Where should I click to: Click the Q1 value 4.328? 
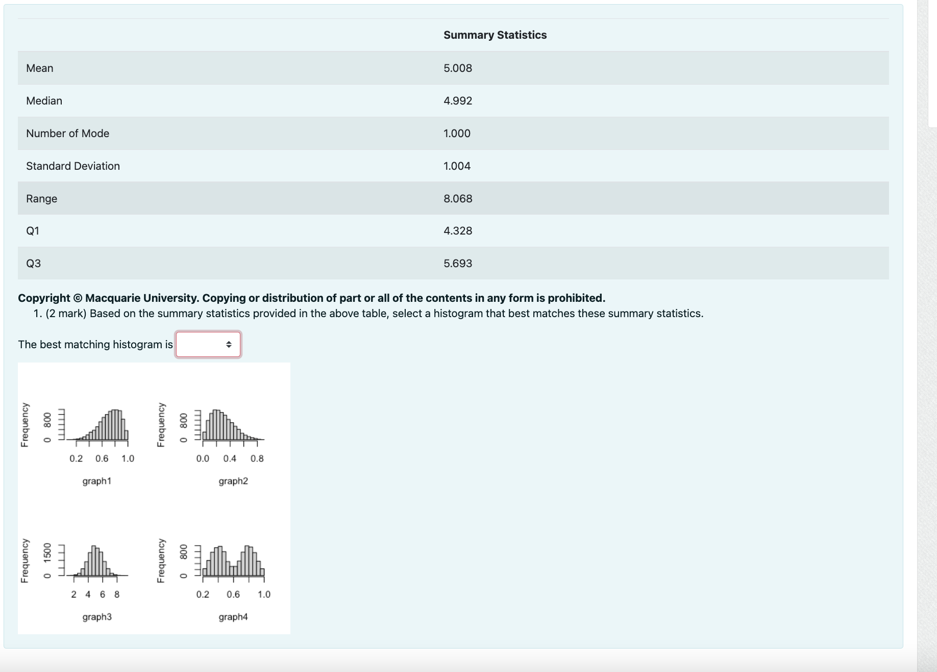click(458, 231)
